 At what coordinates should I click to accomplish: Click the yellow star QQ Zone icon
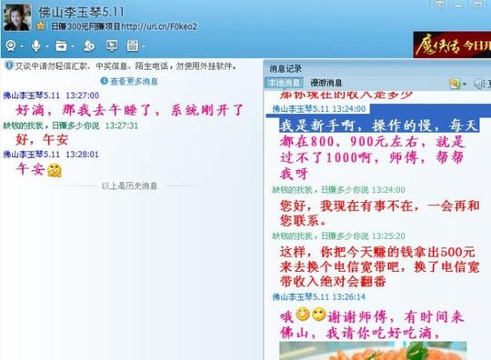pos(40,26)
